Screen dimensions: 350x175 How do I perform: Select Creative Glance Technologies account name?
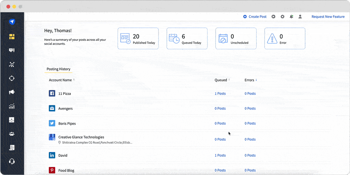(81, 137)
